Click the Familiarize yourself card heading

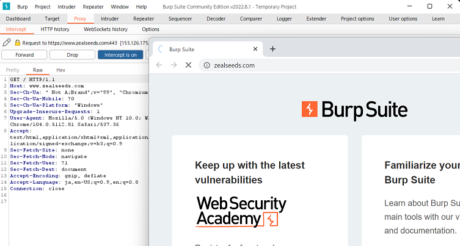click(x=422, y=172)
